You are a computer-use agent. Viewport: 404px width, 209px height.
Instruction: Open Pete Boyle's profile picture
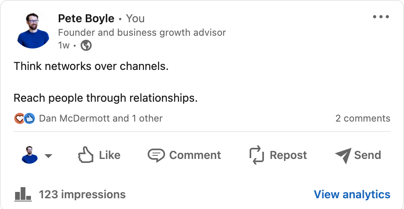(x=33, y=31)
